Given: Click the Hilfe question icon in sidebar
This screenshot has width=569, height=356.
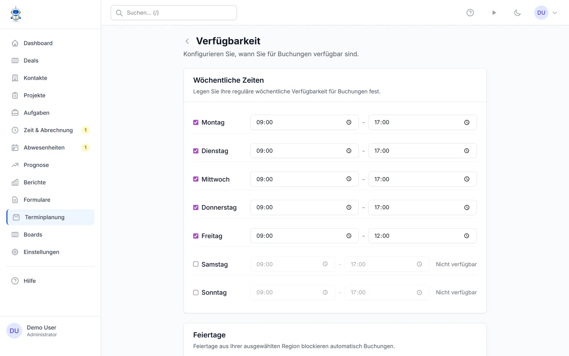Looking at the screenshot, I should [15, 281].
